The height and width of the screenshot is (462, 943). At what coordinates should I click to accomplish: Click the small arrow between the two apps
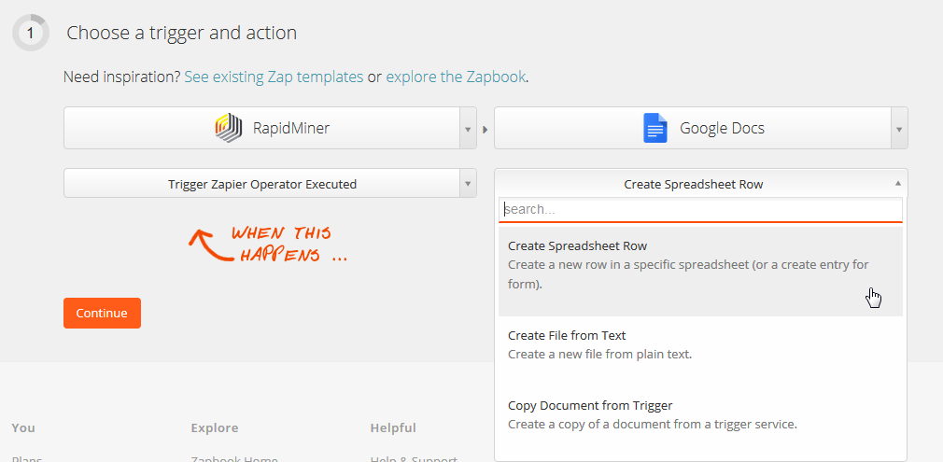pos(485,129)
